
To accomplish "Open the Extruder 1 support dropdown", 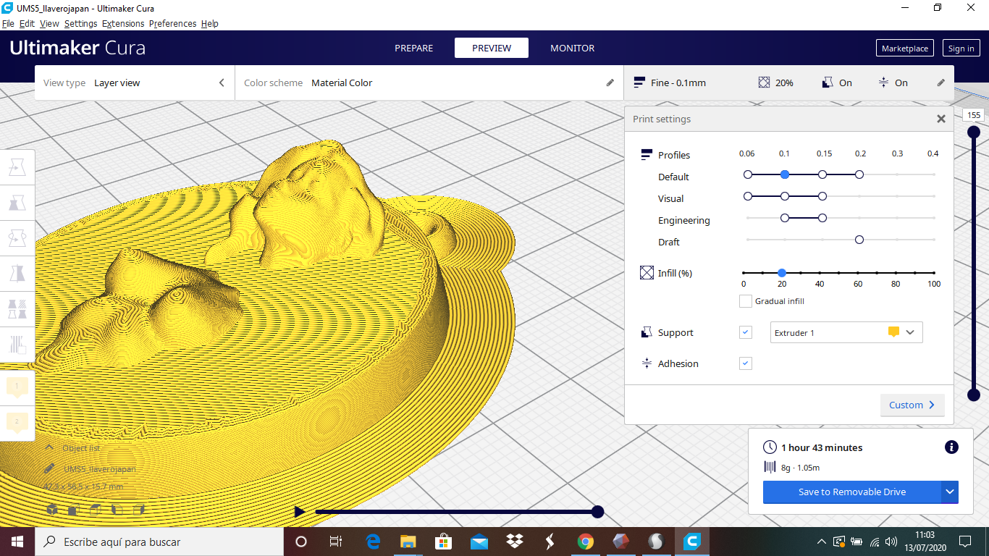I will point(846,332).
